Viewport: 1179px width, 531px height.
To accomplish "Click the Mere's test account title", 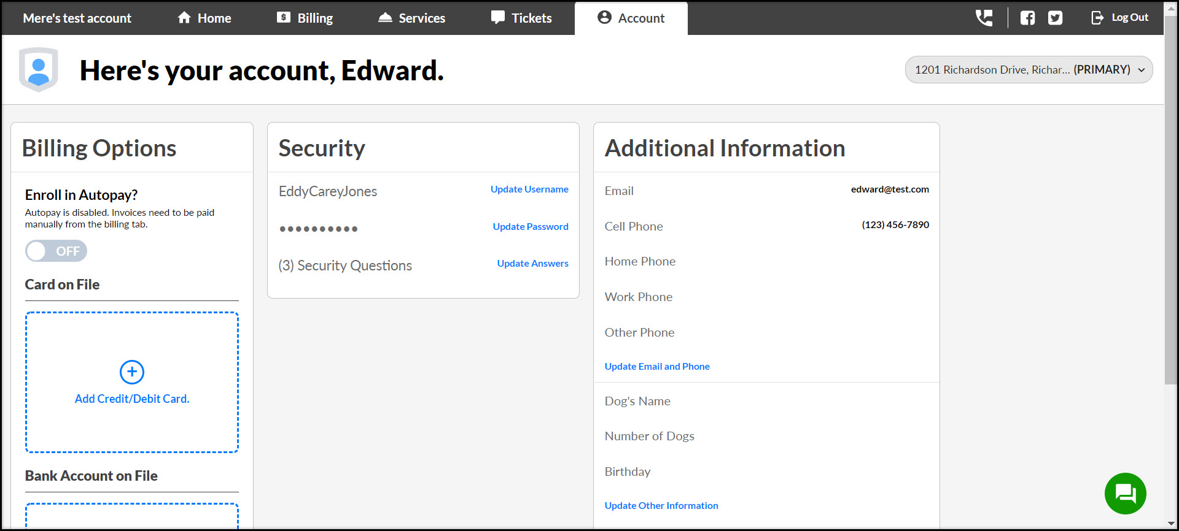I will (x=77, y=18).
